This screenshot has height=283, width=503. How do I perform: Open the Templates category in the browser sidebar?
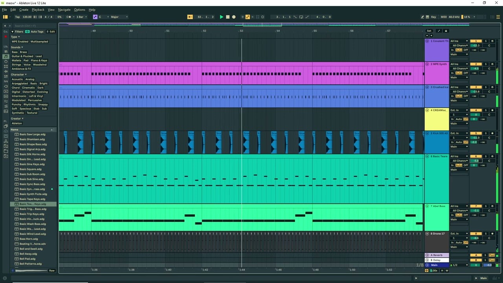(x=6, y=112)
